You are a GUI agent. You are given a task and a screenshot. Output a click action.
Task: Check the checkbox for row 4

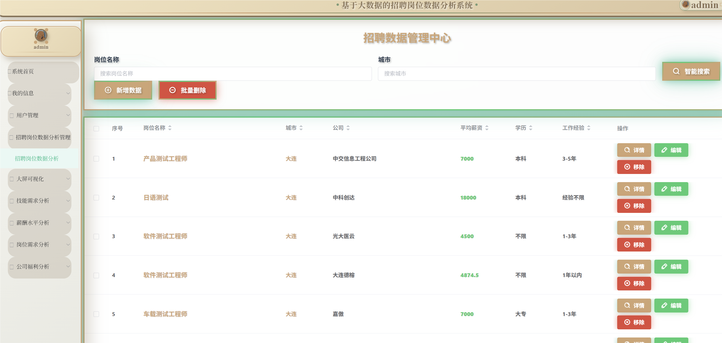96,275
